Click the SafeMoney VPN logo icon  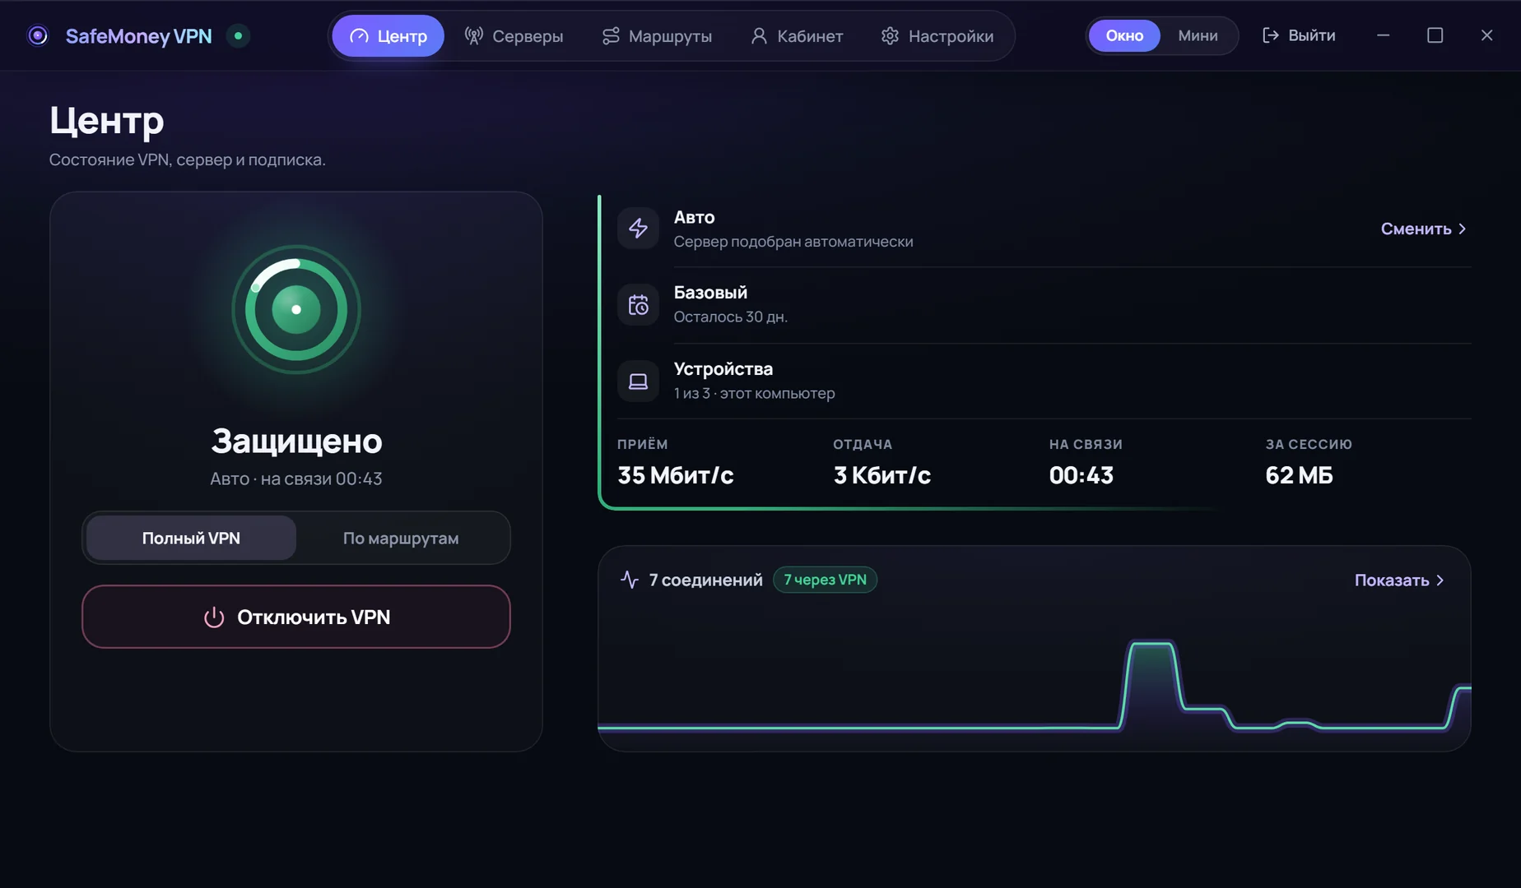point(38,35)
